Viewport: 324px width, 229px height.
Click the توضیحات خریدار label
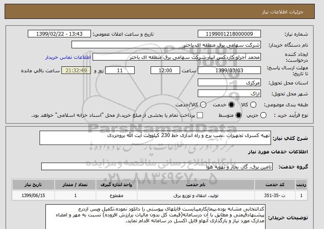[288, 218]
